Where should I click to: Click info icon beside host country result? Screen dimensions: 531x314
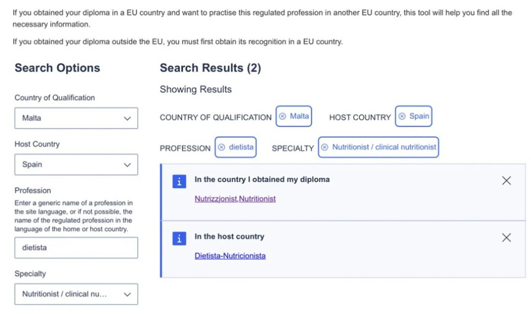(179, 238)
